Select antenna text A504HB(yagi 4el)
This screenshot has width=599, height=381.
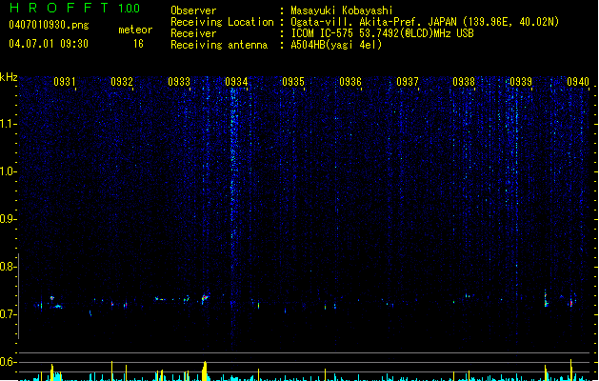pos(336,45)
